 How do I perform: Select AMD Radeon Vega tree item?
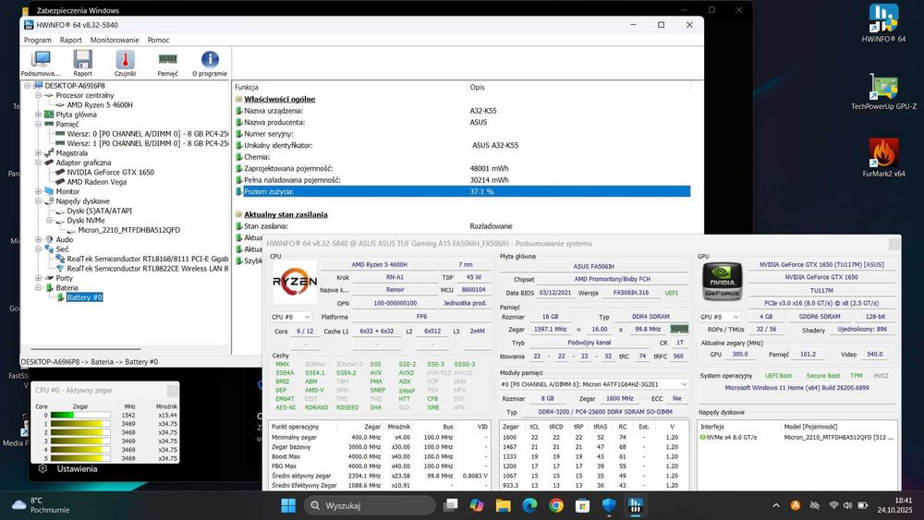tap(97, 182)
